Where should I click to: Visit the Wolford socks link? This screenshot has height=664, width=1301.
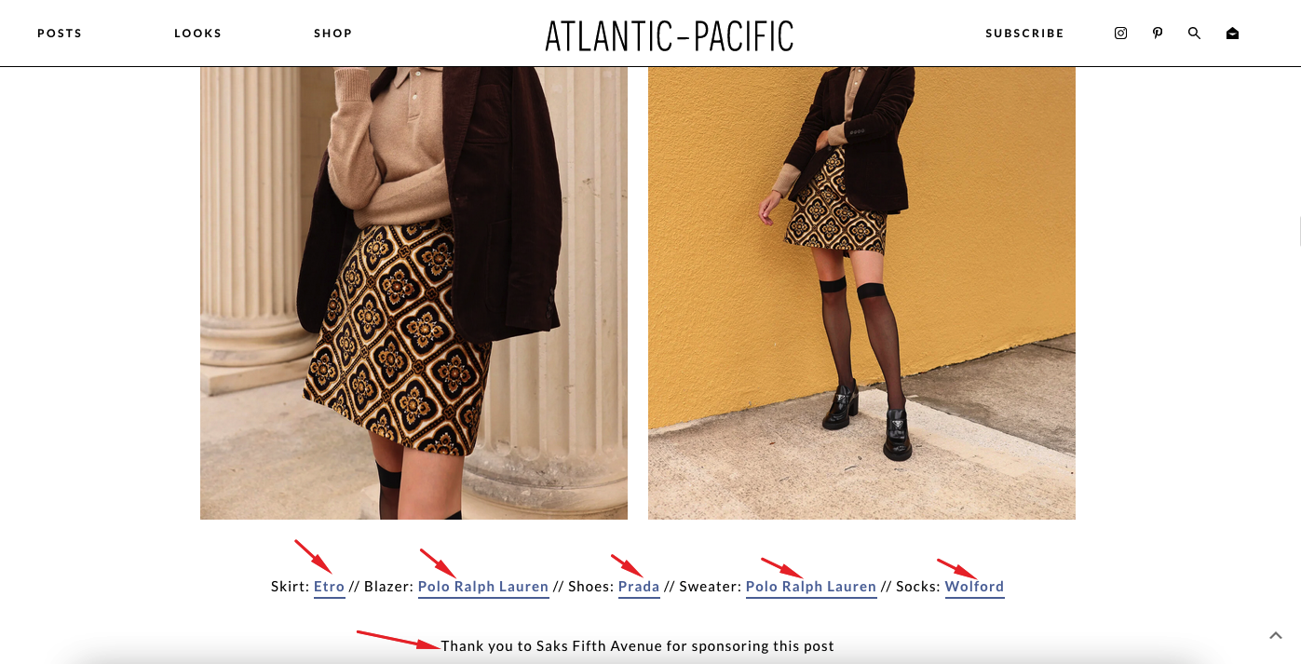click(974, 587)
